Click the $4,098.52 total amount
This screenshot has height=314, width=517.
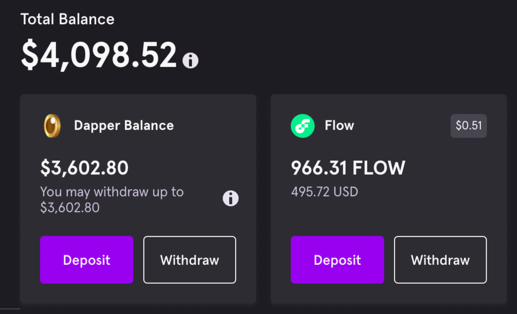[99, 55]
